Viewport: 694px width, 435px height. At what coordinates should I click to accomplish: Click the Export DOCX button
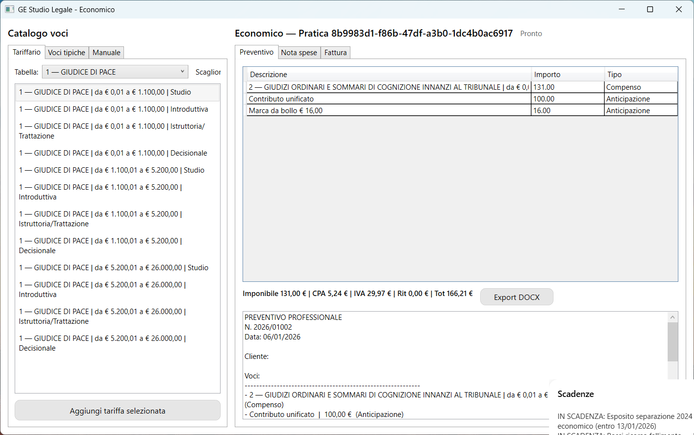516,297
